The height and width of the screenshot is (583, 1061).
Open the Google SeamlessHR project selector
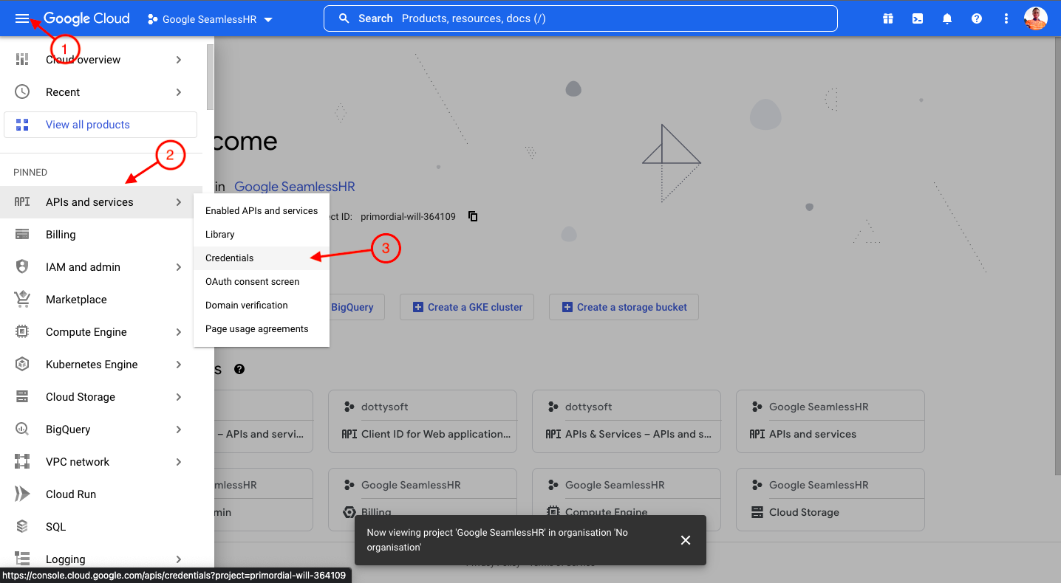pos(211,19)
